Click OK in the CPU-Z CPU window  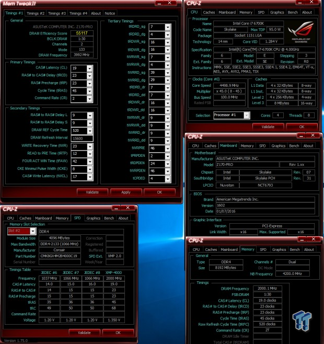pos(302,127)
